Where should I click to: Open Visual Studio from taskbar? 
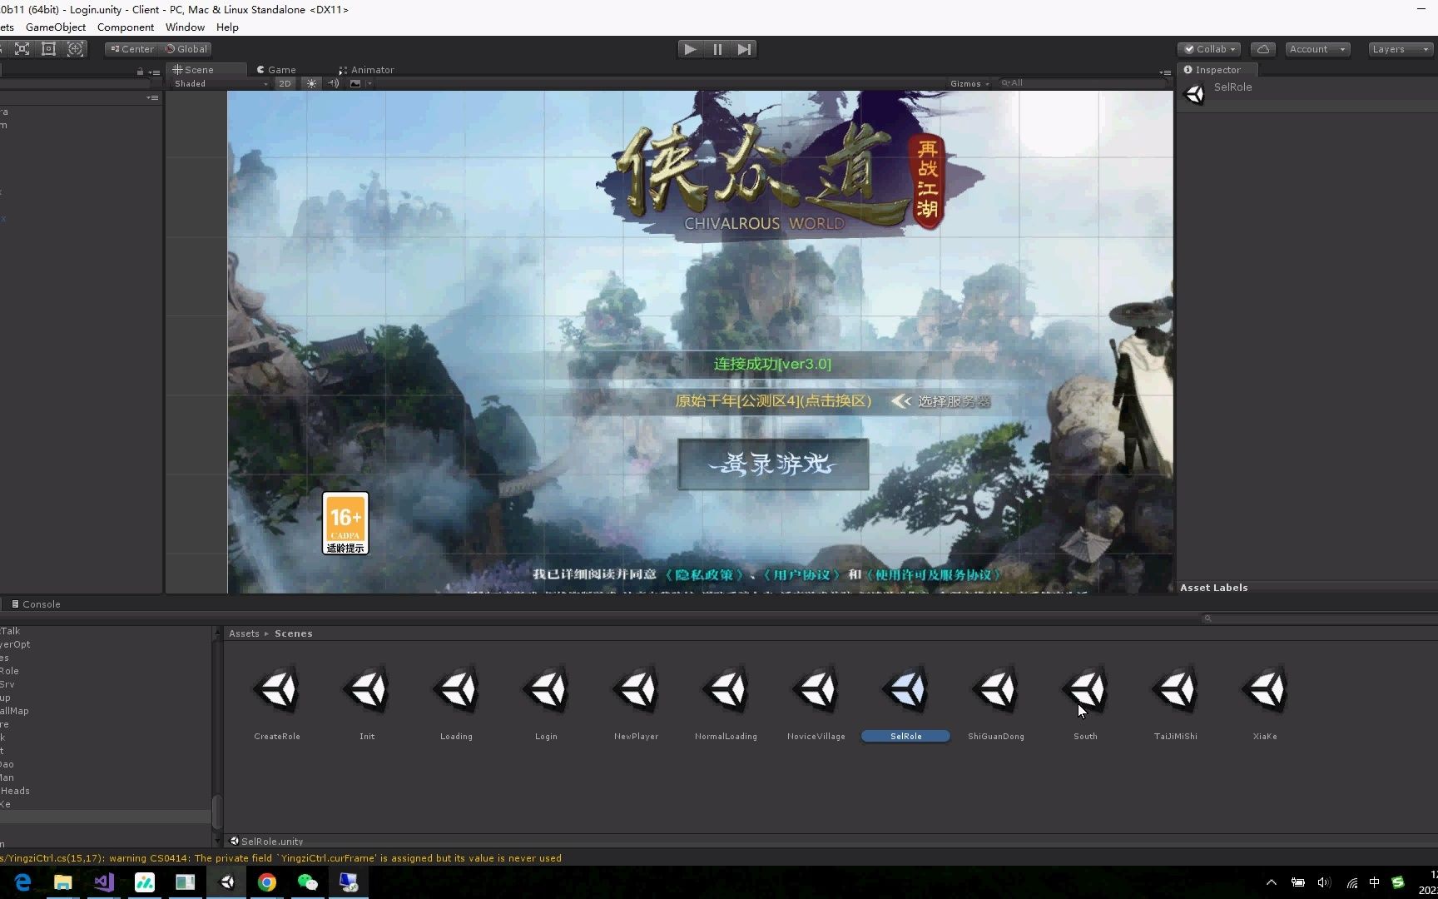[x=104, y=882]
